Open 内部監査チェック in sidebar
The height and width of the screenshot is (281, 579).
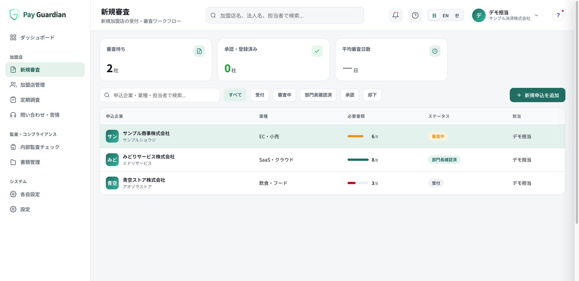pos(45,147)
